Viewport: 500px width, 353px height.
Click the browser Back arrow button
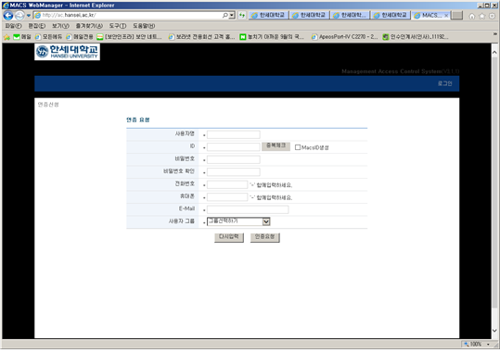coord(8,16)
